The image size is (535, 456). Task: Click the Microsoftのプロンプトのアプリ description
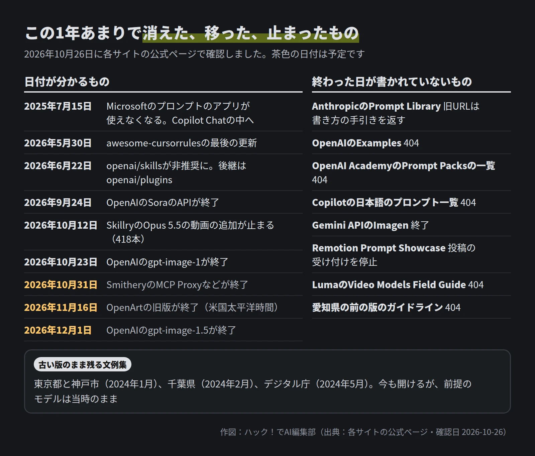180,113
